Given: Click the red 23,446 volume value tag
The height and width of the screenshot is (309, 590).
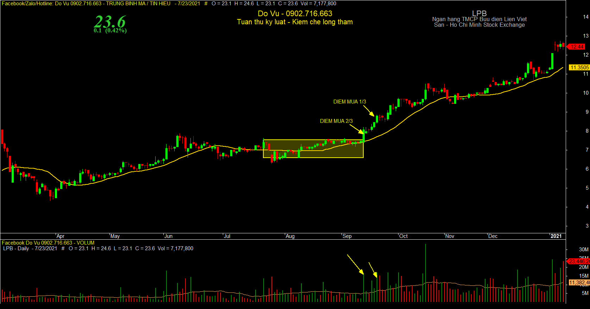Looking at the screenshot, I should point(579,261).
